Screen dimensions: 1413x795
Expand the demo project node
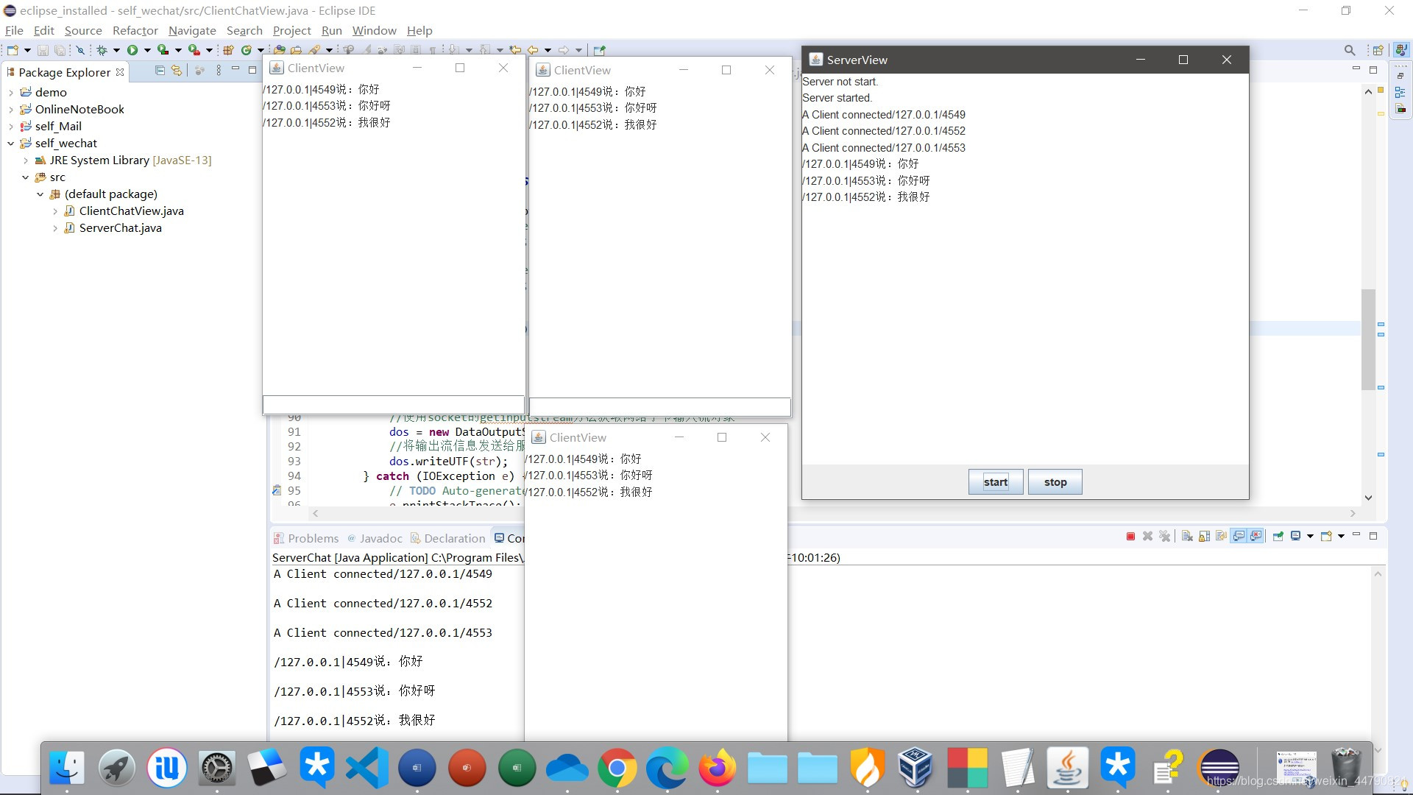pos(11,93)
